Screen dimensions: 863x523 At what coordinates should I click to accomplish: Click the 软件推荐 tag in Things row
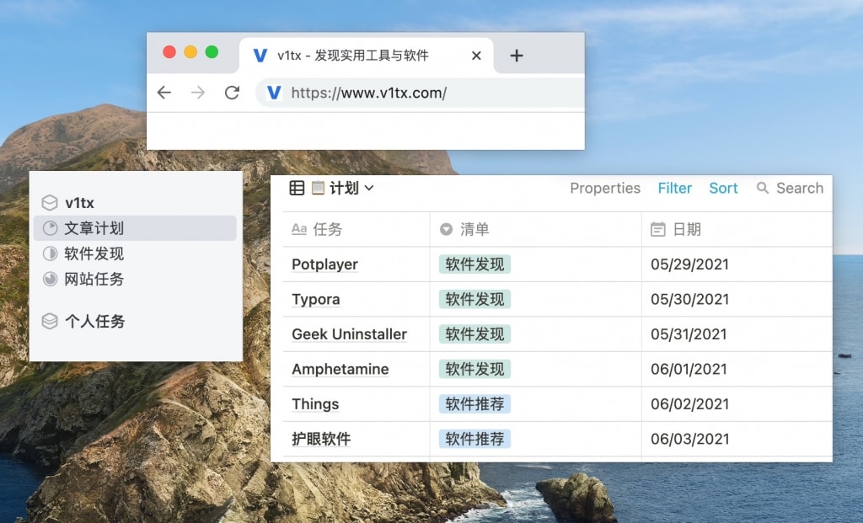click(x=474, y=404)
